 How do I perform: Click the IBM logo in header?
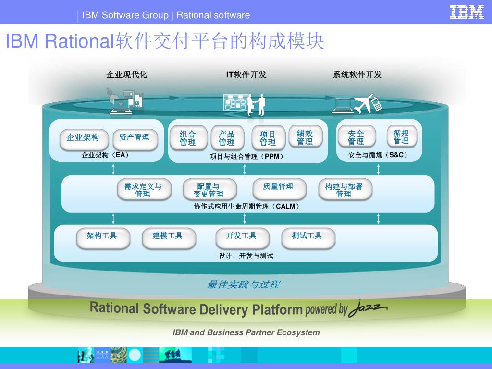pos(467,12)
